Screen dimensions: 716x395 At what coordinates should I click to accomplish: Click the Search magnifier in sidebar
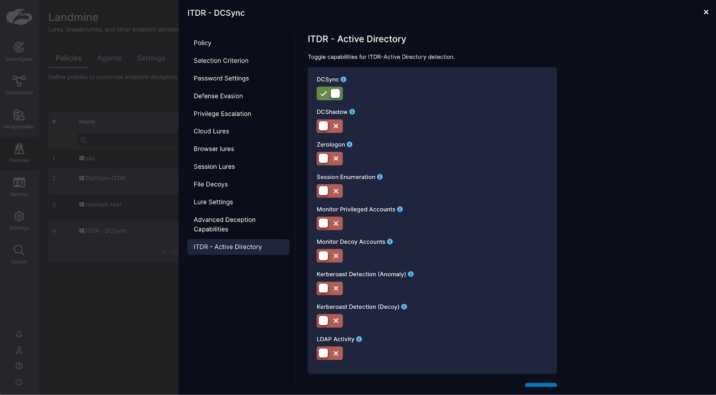[x=19, y=251]
